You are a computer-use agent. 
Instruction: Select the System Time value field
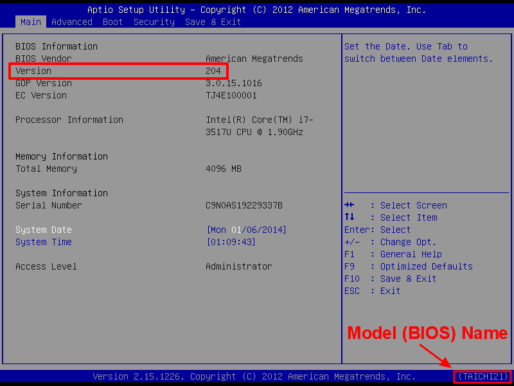point(231,242)
